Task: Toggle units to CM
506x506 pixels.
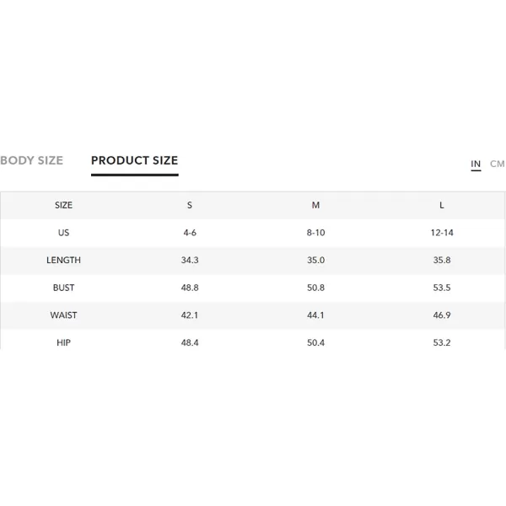Action: [498, 164]
